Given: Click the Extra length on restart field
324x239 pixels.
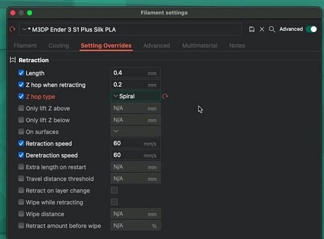Looking at the screenshot, I should [136, 167].
